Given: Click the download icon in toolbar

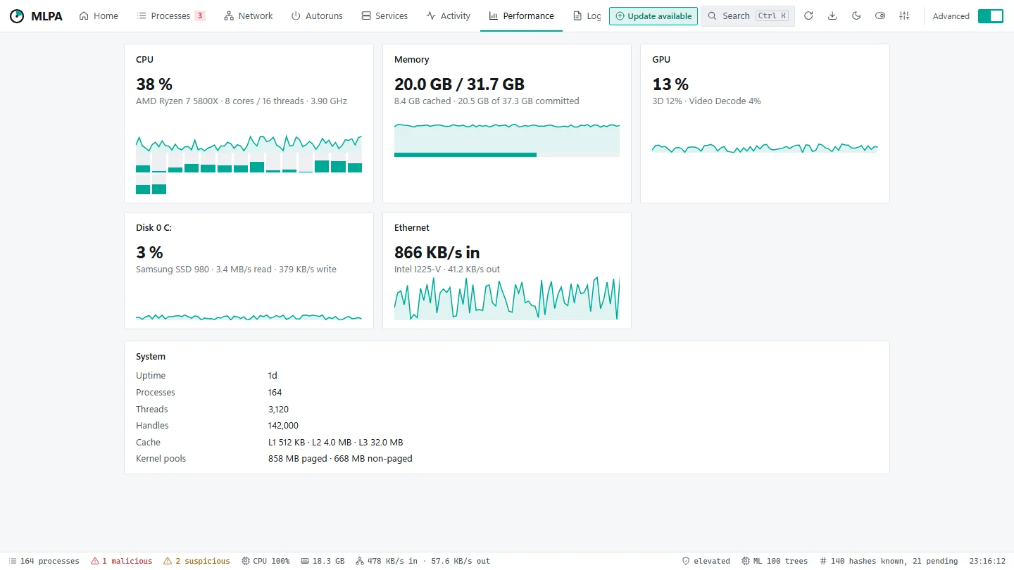Looking at the screenshot, I should [x=832, y=16].
